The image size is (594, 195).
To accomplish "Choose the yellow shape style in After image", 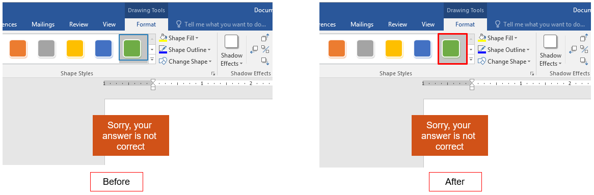I will click(394, 48).
